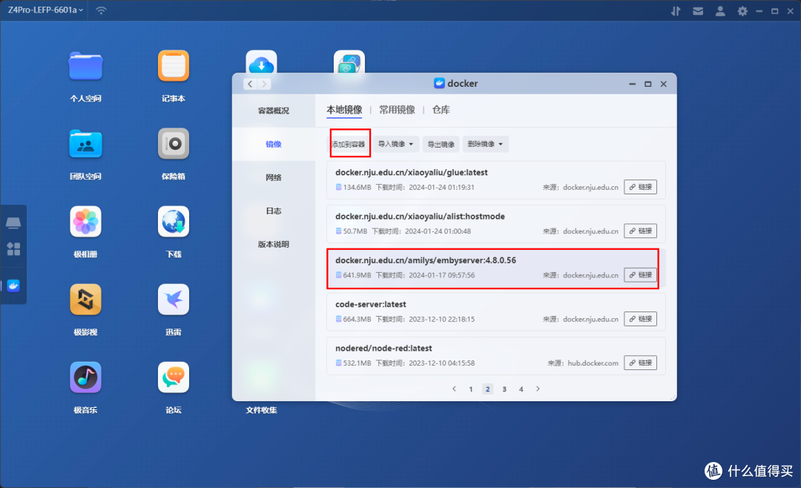The height and width of the screenshot is (488, 801).
Task: Launch the 极音乐 music app
Action: pos(85,377)
